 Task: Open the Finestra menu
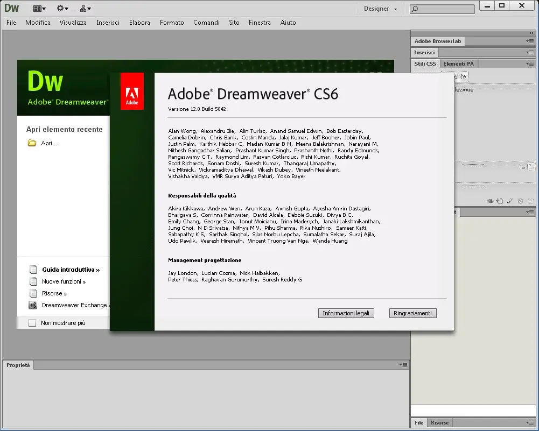[x=260, y=22]
